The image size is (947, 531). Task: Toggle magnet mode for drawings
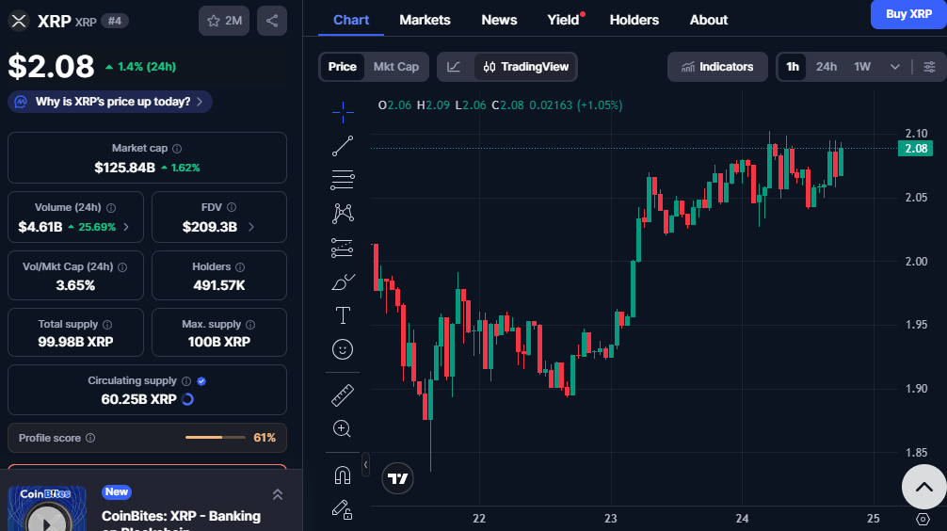click(x=343, y=475)
